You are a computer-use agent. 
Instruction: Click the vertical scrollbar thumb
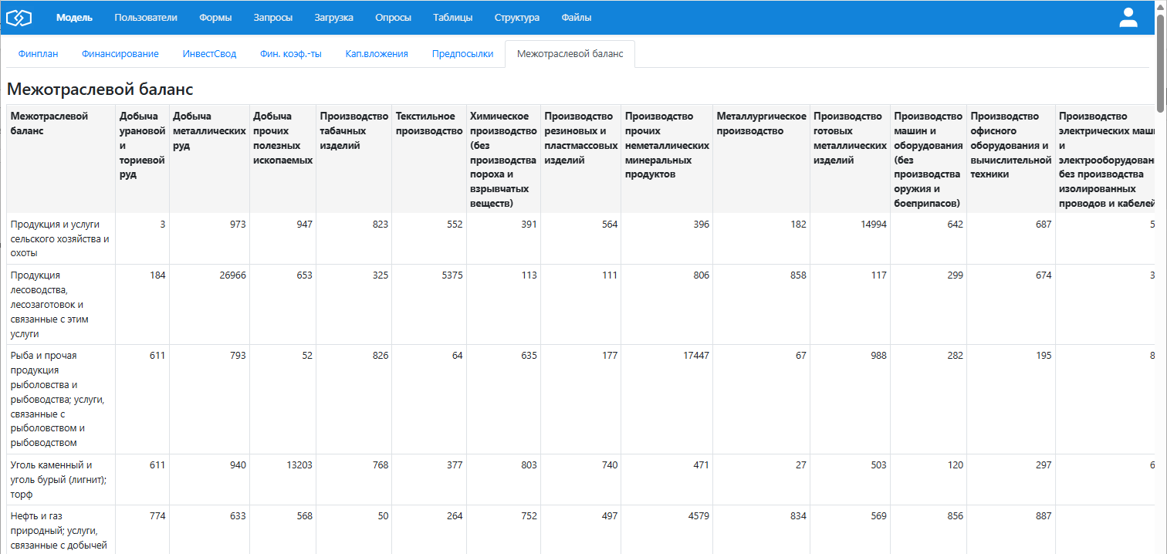(x=1161, y=62)
